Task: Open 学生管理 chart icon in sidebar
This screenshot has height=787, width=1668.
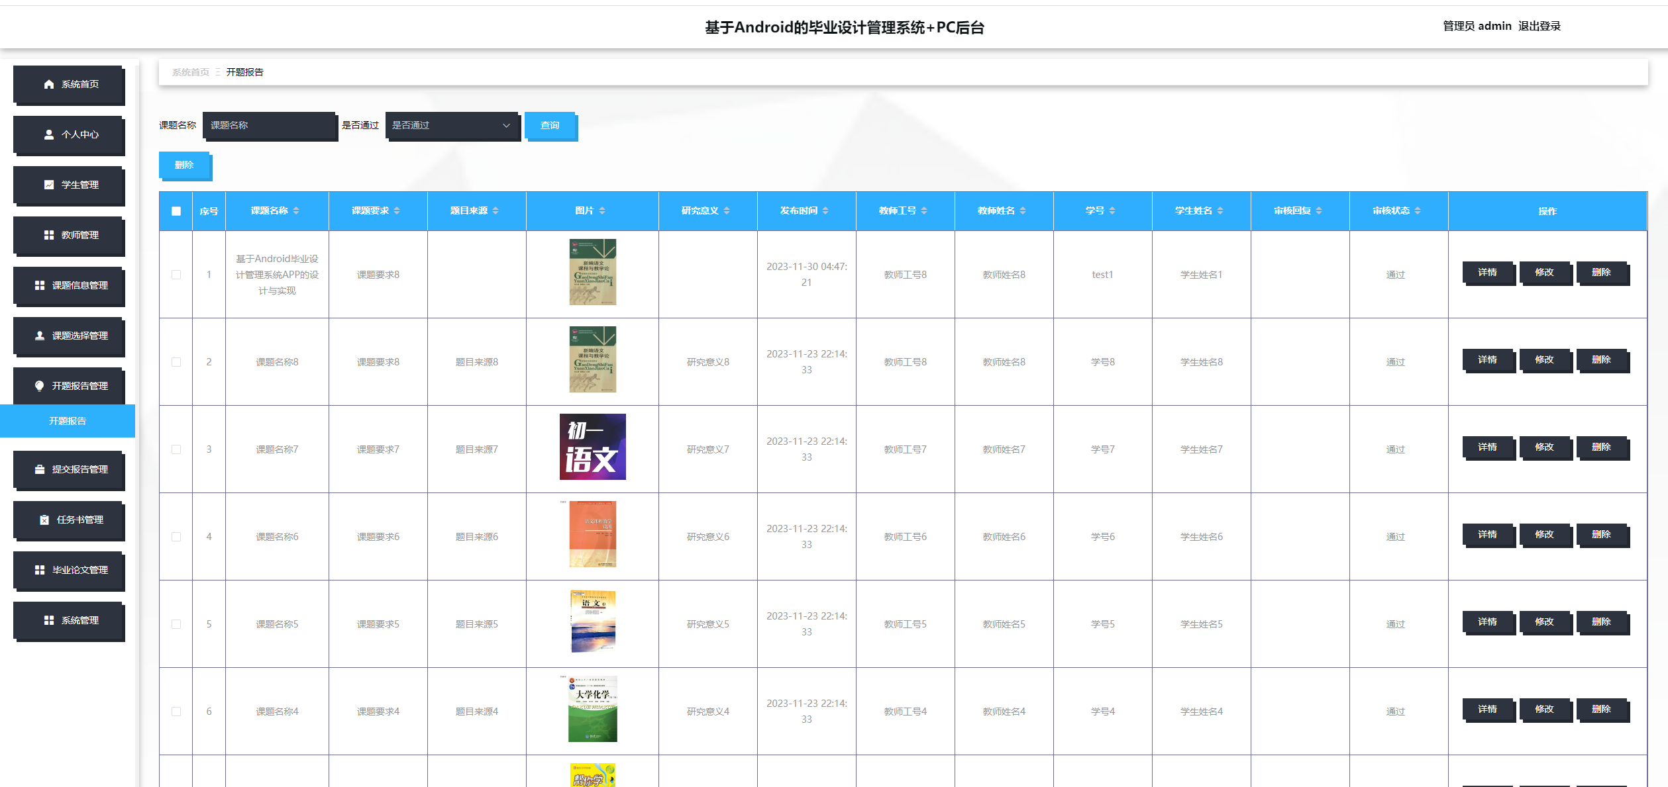Action: pos(48,185)
